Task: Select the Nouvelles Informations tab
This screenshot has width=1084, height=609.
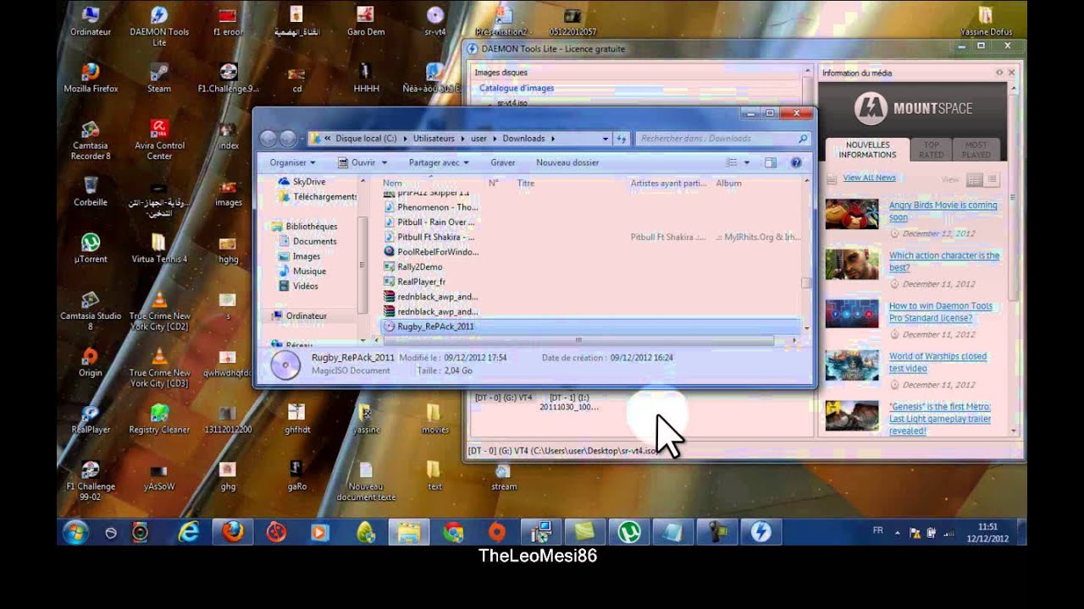Action: click(867, 150)
